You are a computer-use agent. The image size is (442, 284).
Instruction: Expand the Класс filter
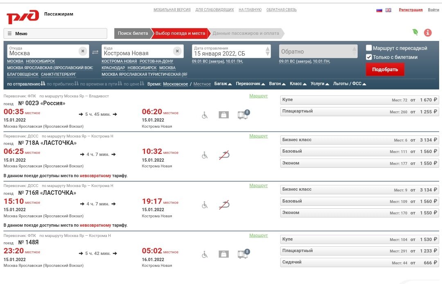click(x=298, y=83)
